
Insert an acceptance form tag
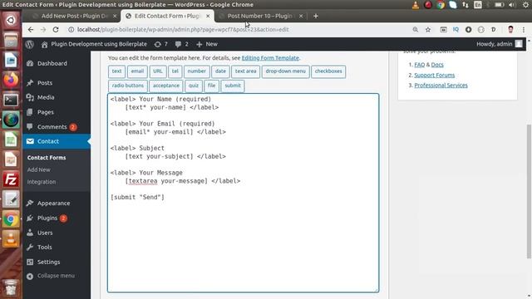166,86
